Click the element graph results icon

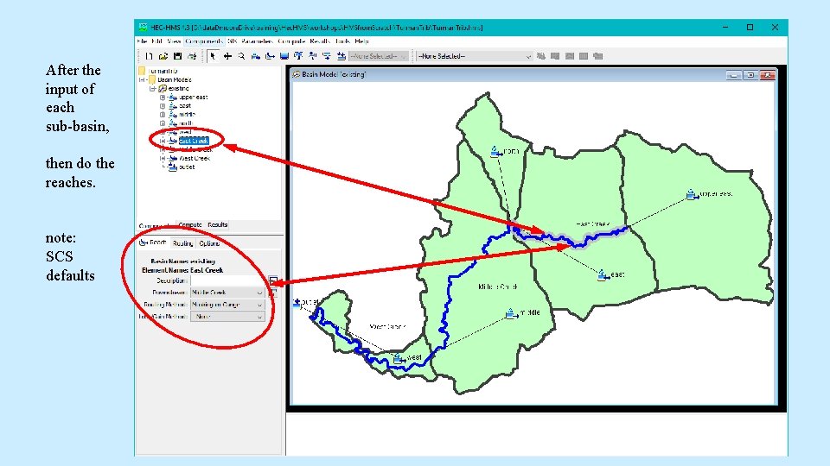(569, 56)
